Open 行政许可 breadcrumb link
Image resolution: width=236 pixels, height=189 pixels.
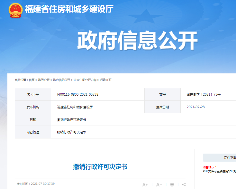pos(106,80)
